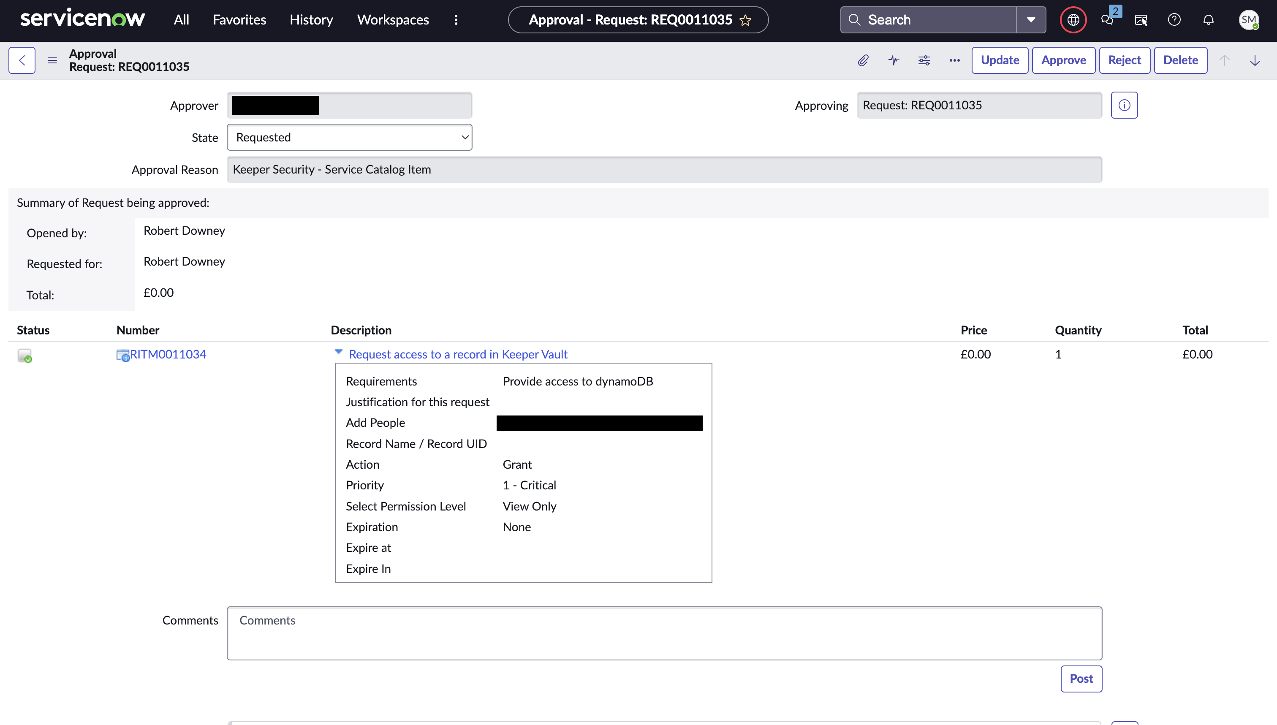Open the RITM0011034 requested item link
Viewport: 1277px width, 725px height.
168,354
